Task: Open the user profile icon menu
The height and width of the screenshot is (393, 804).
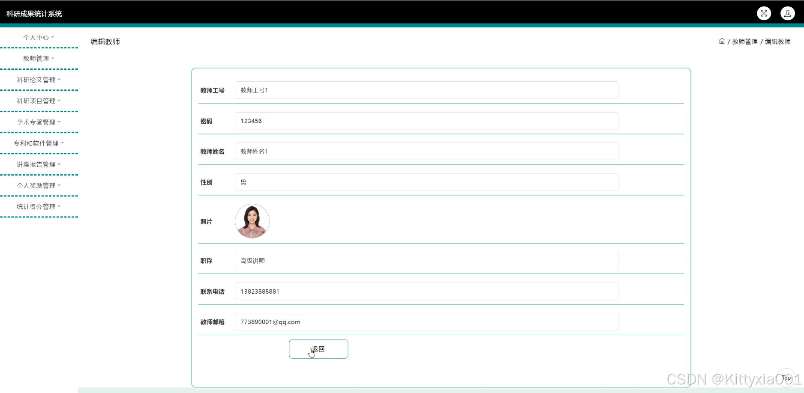Action: tap(787, 13)
